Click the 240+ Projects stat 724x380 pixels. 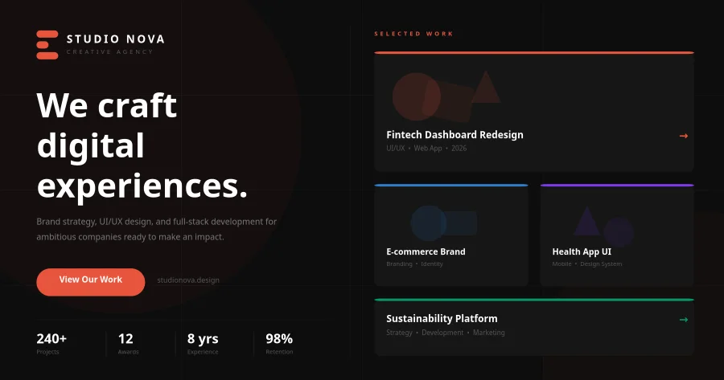coord(51,344)
